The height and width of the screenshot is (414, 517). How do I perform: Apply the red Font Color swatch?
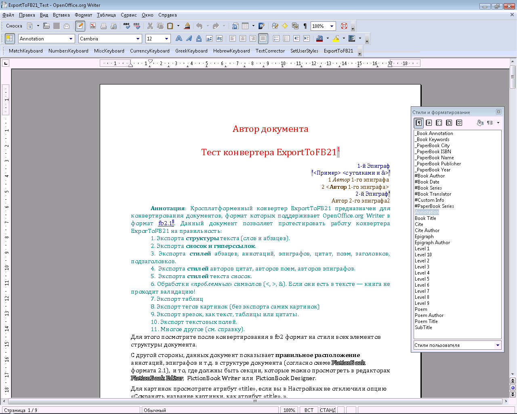pyautogui.click(x=319, y=38)
